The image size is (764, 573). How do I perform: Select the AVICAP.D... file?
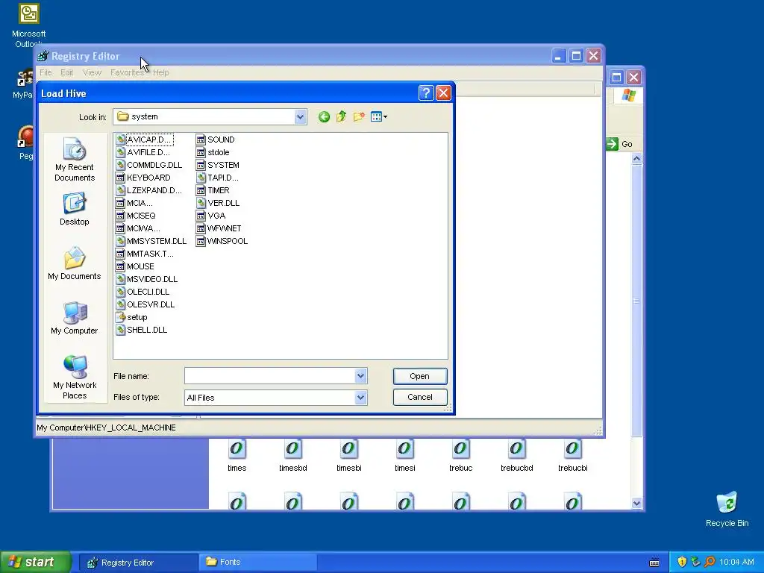(144, 140)
